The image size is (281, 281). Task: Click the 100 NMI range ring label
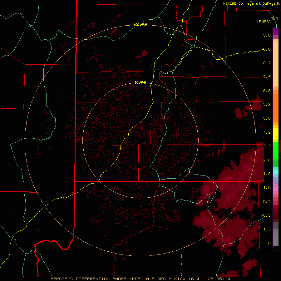[x=140, y=25]
